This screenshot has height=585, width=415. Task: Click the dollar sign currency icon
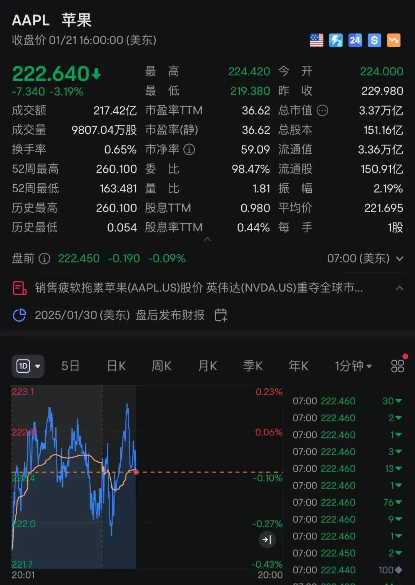coord(374,40)
